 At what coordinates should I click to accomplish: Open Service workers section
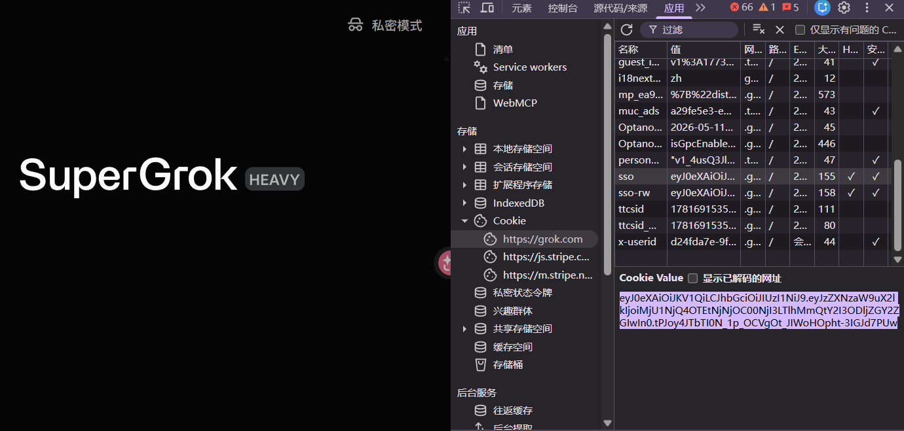pos(530,67)
